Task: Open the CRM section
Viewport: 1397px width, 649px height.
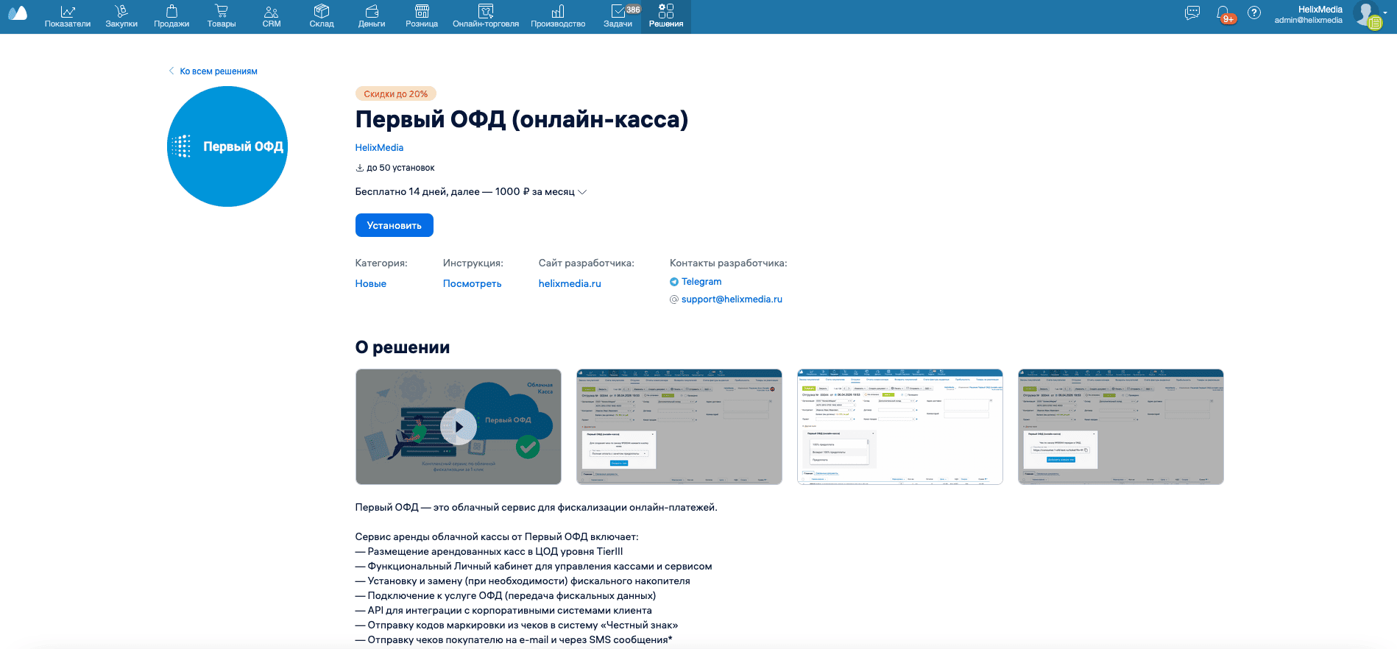Action: (272, 16)
